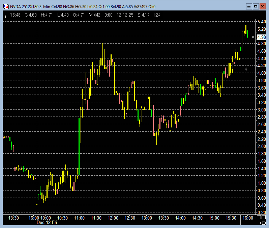Maximize the NVDA chart window

(256, 6)
